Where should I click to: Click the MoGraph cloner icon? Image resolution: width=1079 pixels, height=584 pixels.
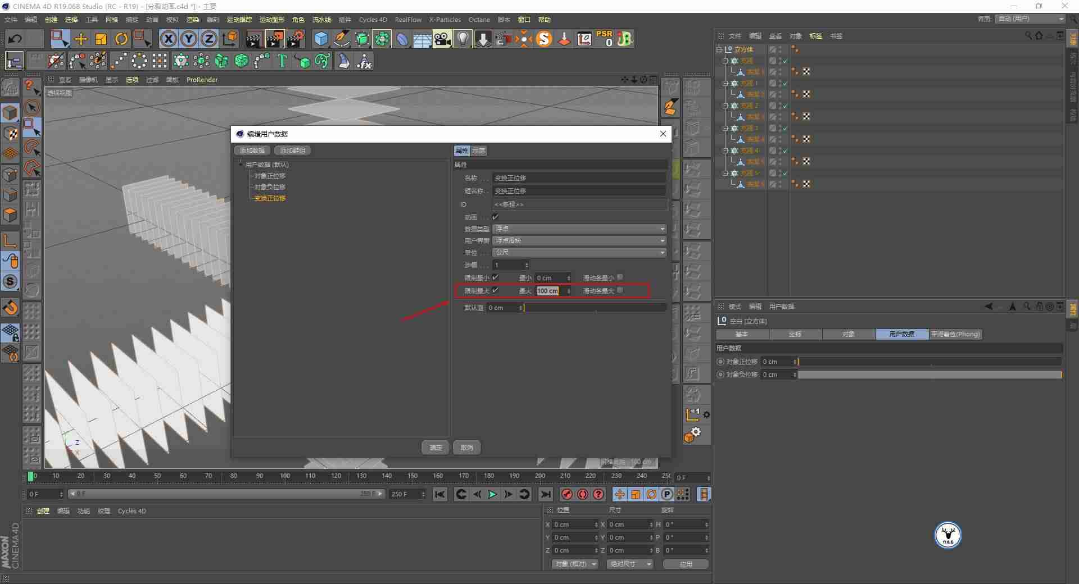click(x=180, y=61)
